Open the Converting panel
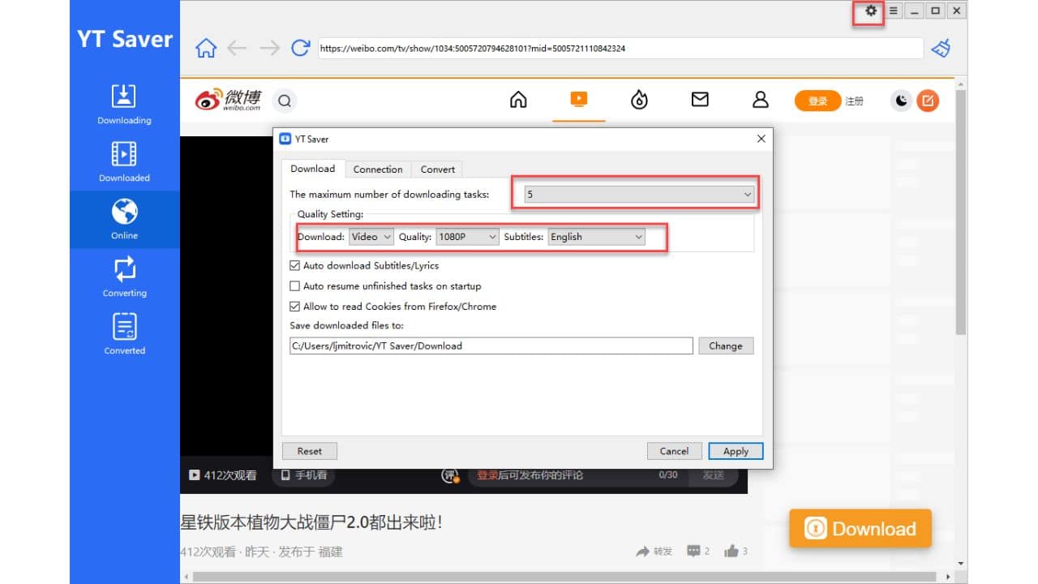Screen dimensions: 1038x584 [124, 276]
